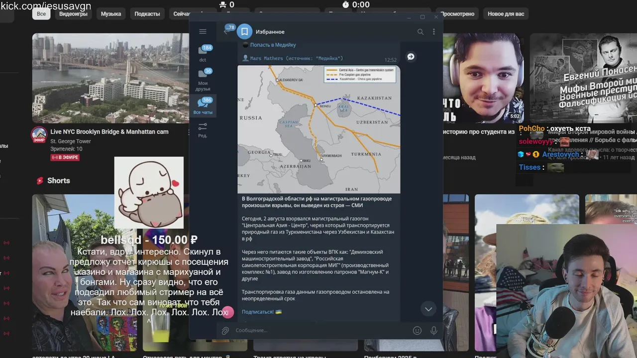Select the Просмотрено filter tab

pyautogui.click(x=458, y=14)
